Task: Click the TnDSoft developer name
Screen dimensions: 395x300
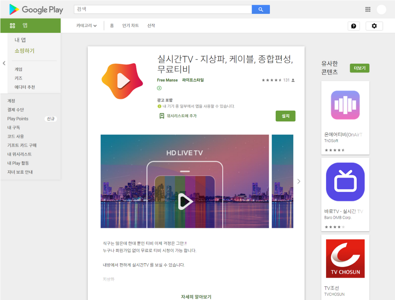Action: (x=331, y=141)
